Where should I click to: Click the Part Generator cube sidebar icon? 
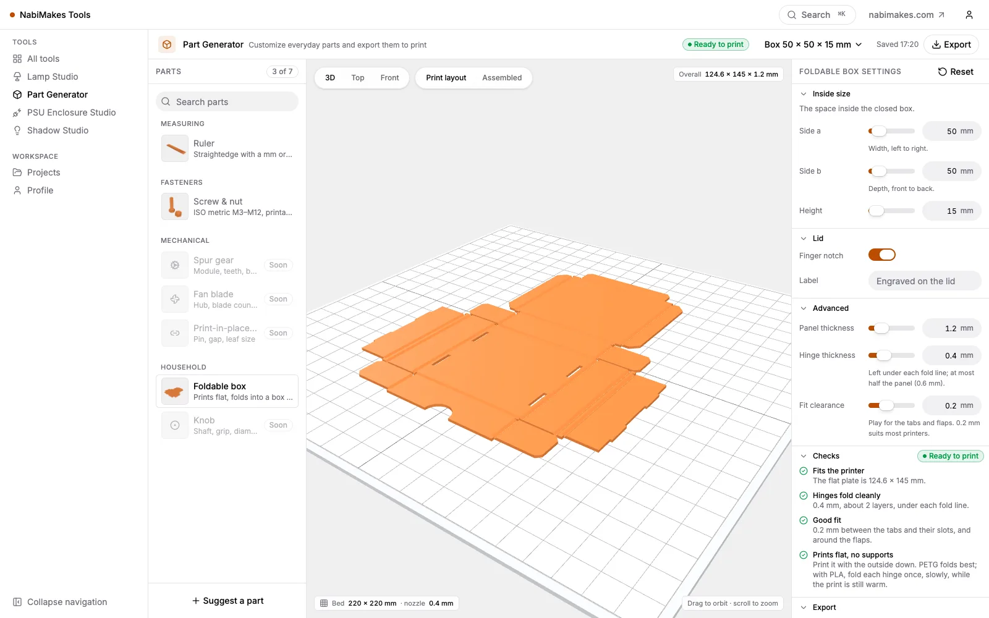pos(17,95)
